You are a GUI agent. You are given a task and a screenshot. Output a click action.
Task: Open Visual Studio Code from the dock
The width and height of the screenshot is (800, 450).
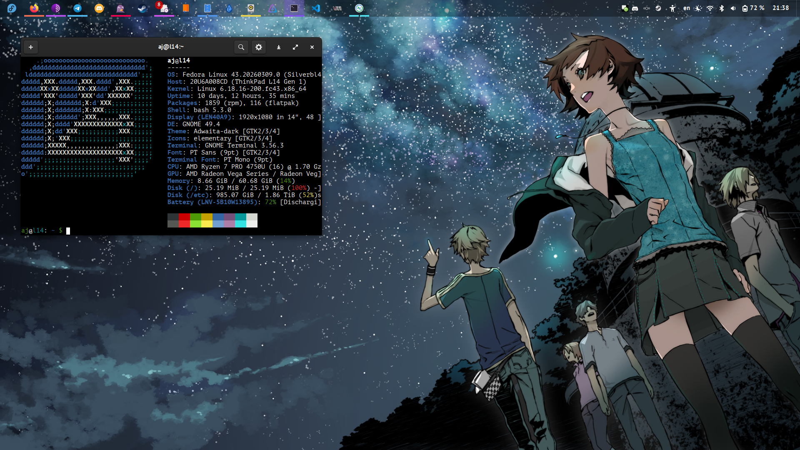pos(316,8)
